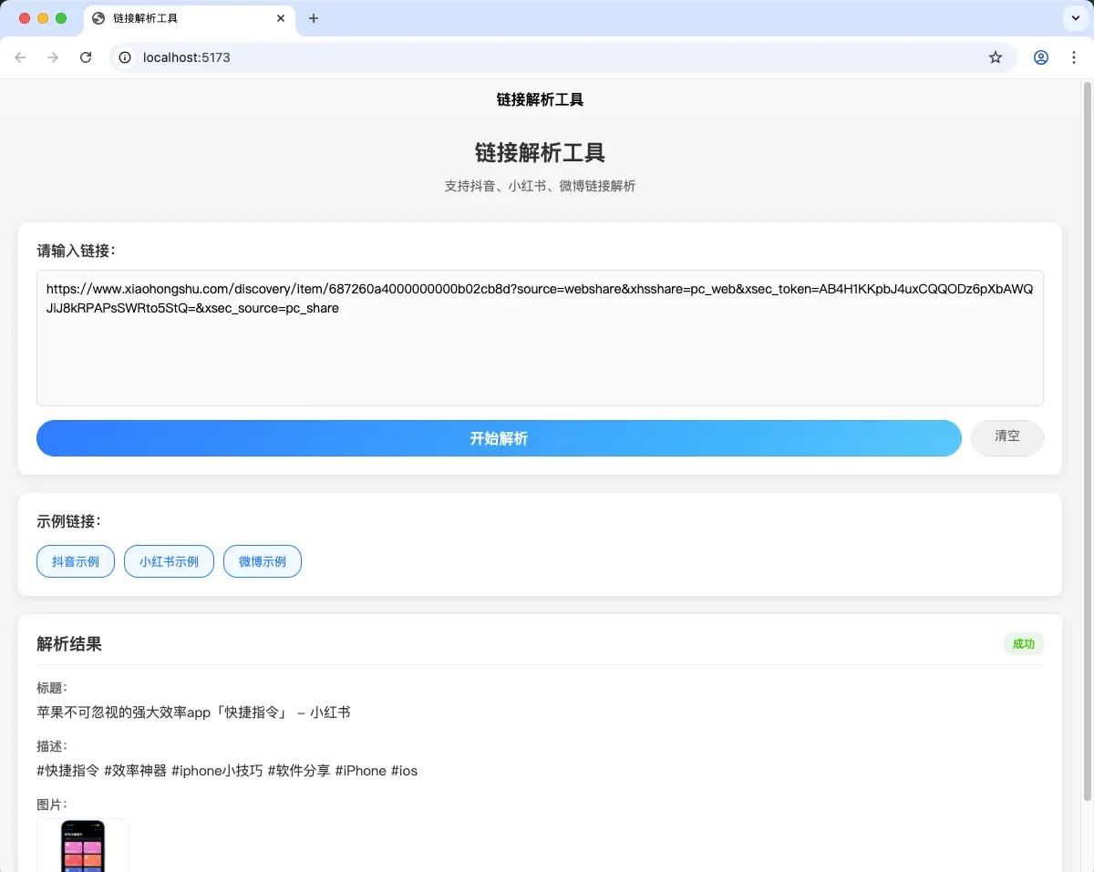Screen dimensions: 1094x872
Task: Focus the 请输入链接 text area
Action: click(x=540, y=355)
